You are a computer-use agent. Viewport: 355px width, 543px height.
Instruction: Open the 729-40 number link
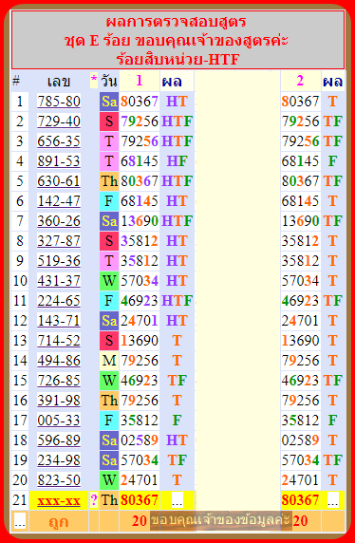tap(59, 122)
